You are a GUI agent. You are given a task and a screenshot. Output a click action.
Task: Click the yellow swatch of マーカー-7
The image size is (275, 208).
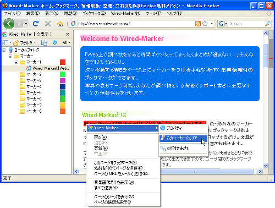[x=63, y=105]
